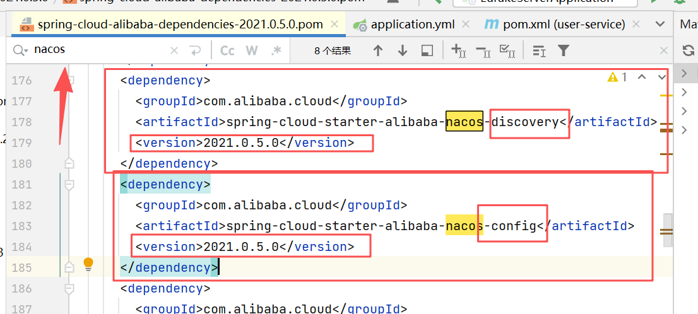Reload Maven projects refresh icon

click(688, 50)
